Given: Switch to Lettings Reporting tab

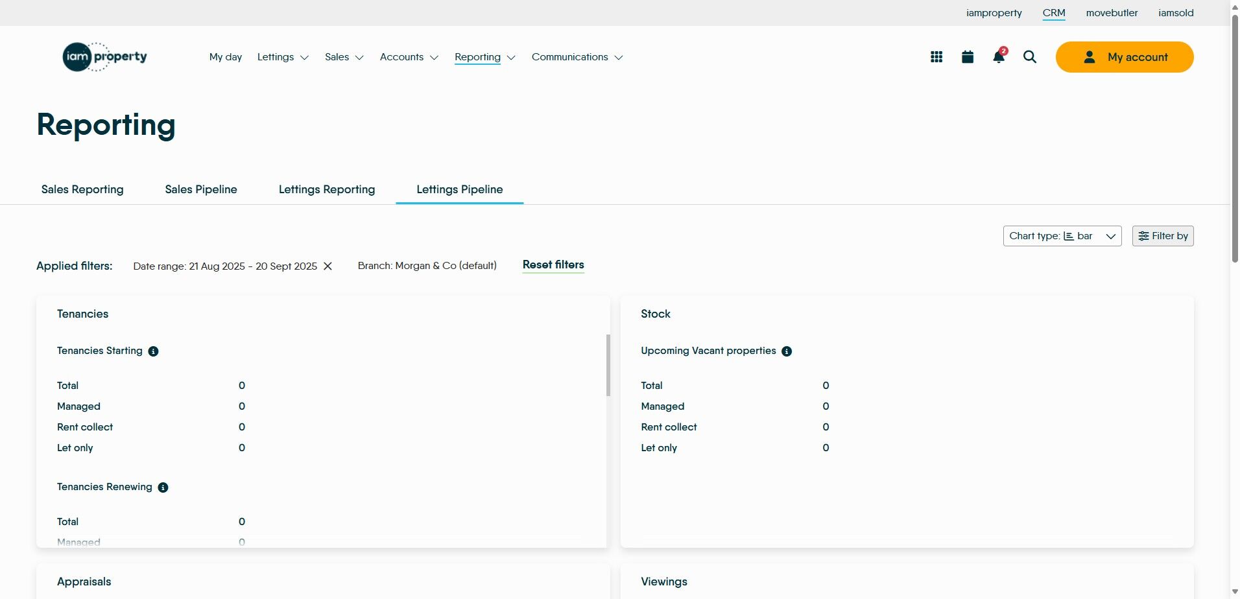Looking at the screenshot, I should point(327,189).
